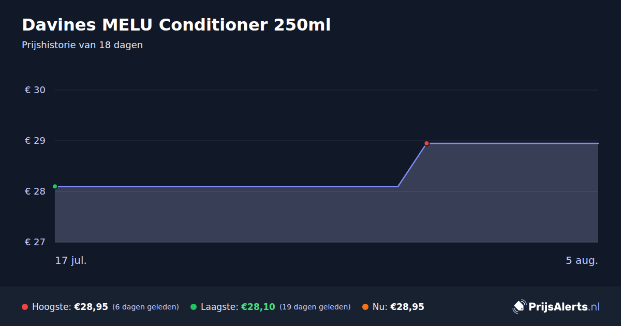Viewport: 621px width, 326px height.
Task: Click the € 27 axis label
Action: pyautogui.click(x=35, y=242)
